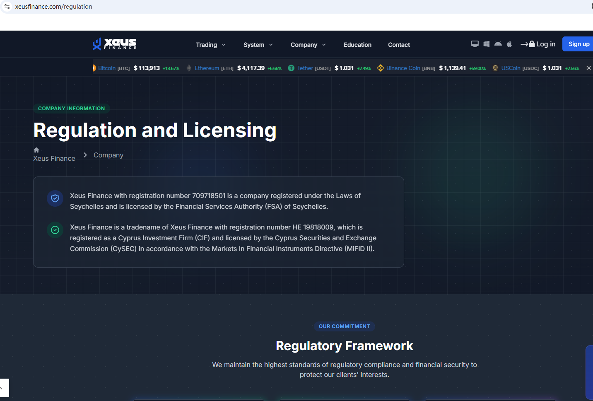593x401 pixels.
Task: Close the crypto price ticker bar
Action: 588,68
